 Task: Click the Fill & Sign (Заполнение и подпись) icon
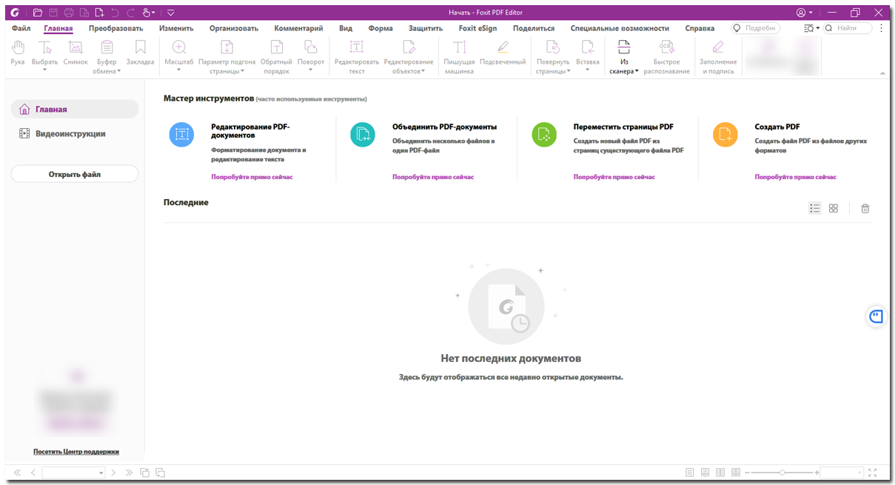click(x=717, y=50)
